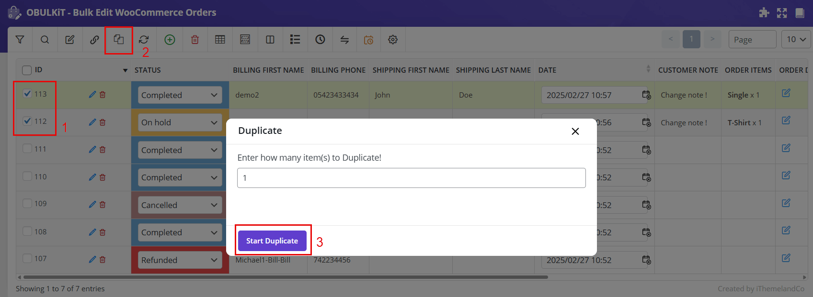Screen dimensions: 813x297
Task: Click the split columns view icon
Action: [270, 40]
